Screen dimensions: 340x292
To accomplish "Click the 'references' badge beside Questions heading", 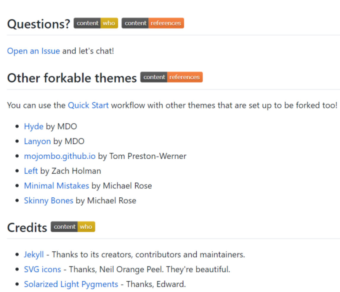I will (x=166, y=23).
